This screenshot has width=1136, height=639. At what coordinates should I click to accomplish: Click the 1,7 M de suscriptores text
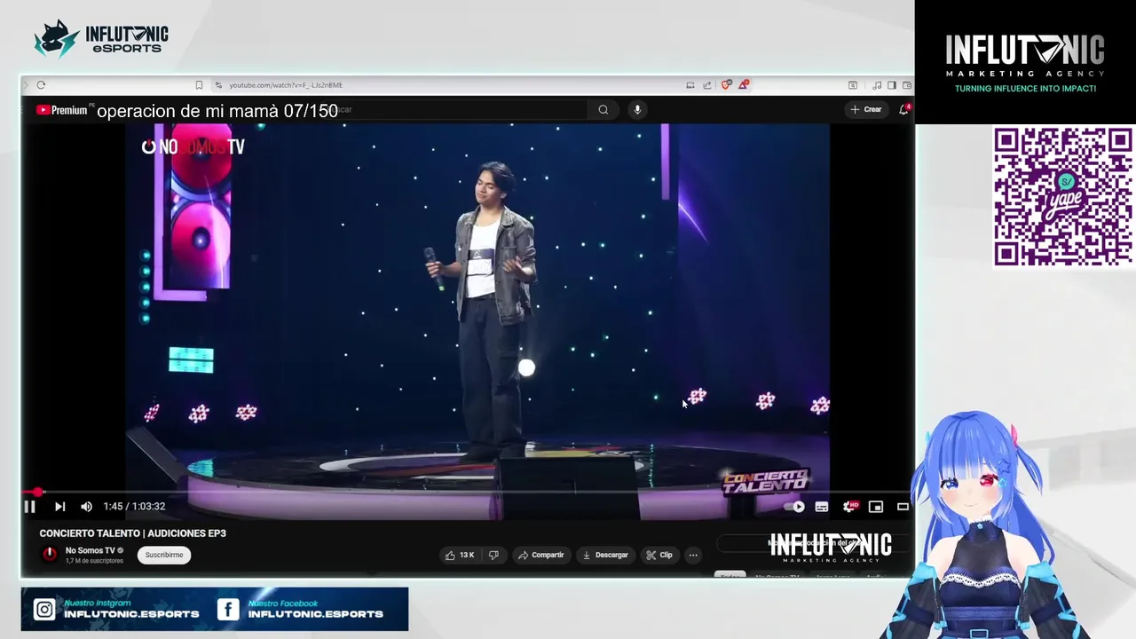pos(94,561)
